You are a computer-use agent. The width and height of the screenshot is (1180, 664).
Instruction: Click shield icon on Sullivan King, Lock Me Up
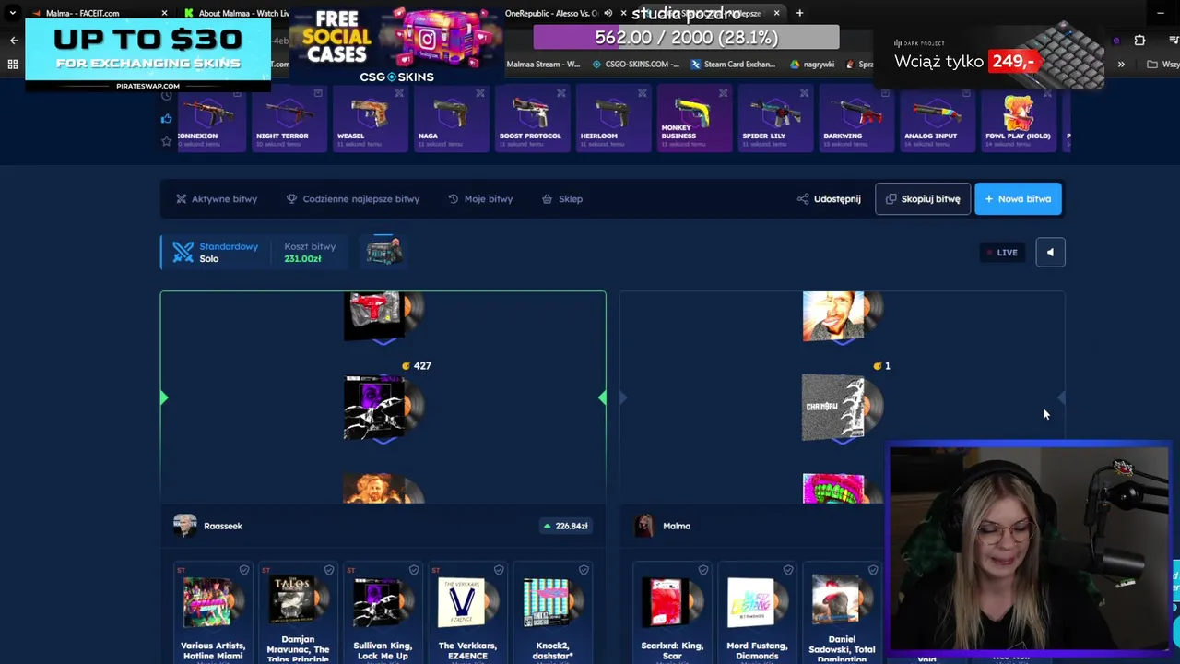click(414, 570)
